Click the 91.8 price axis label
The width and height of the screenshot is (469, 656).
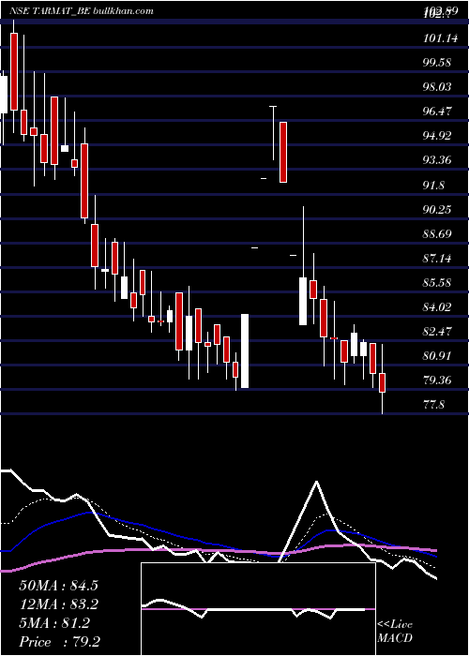click(433, 185)
